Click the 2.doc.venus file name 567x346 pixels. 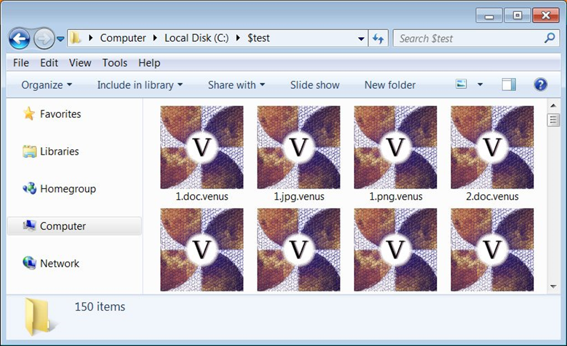[492, 196]
